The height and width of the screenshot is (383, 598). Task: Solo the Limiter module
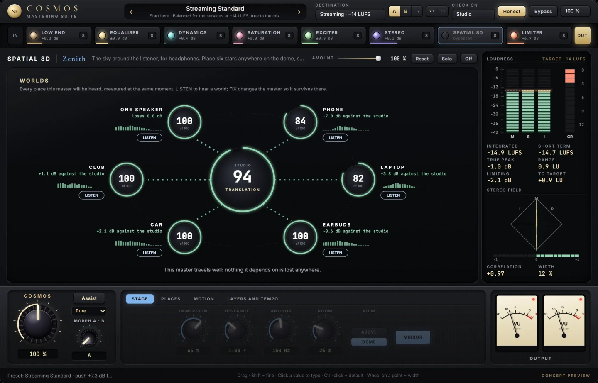[x=564, y=36]
